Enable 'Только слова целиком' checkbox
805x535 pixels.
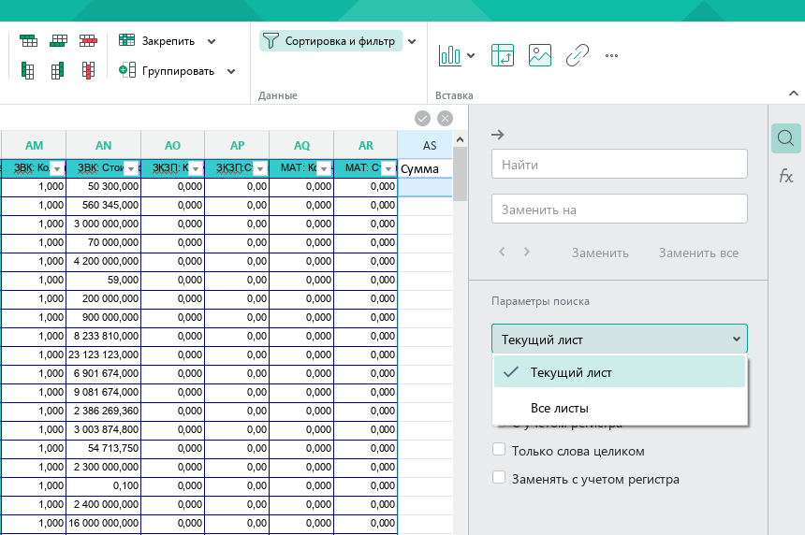(x=499, y=449)
